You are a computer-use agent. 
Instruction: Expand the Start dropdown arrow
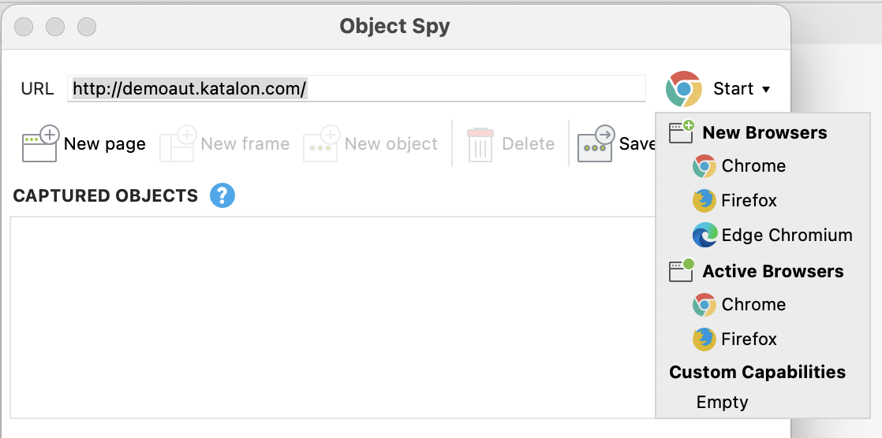pos(765,89)
